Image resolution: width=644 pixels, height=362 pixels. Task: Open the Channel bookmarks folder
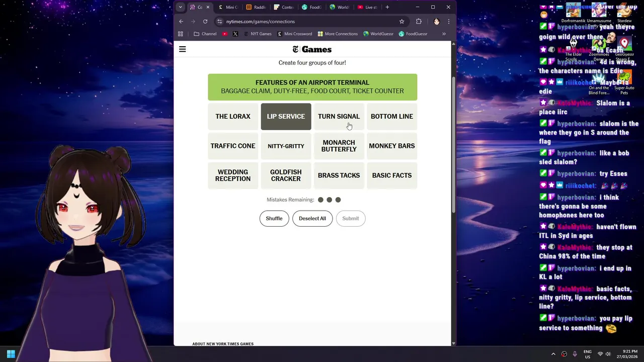[x=205, y=34]
